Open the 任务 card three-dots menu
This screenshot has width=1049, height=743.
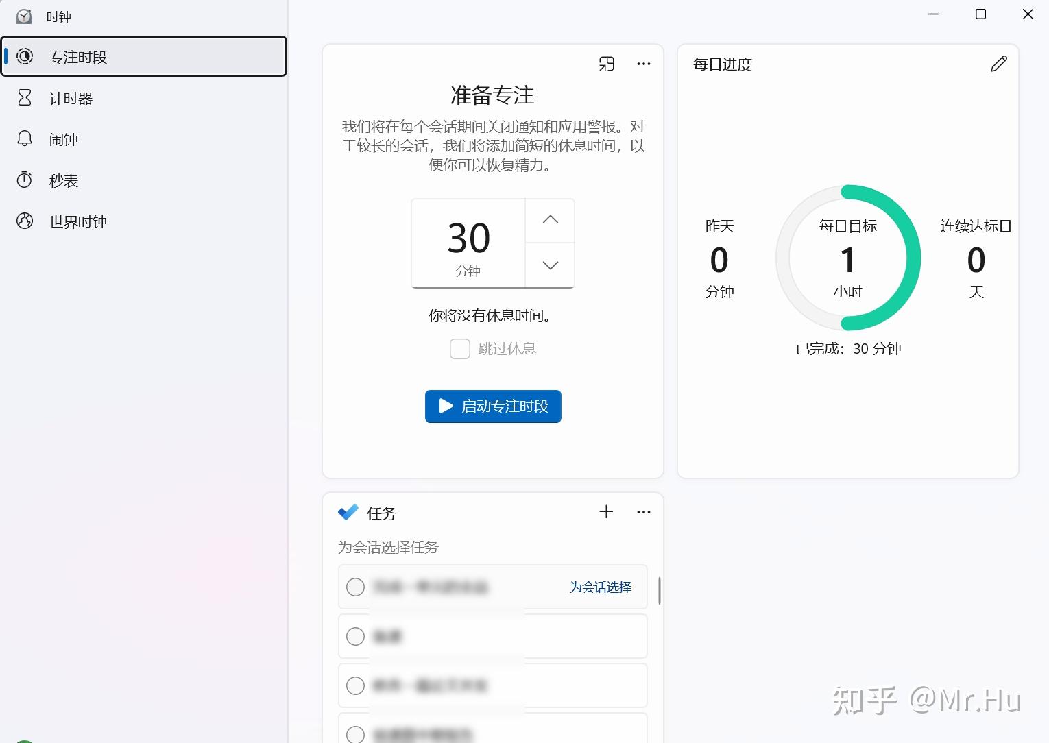(643, 512)
